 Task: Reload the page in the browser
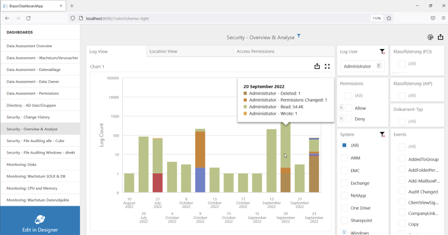(28, 18)
